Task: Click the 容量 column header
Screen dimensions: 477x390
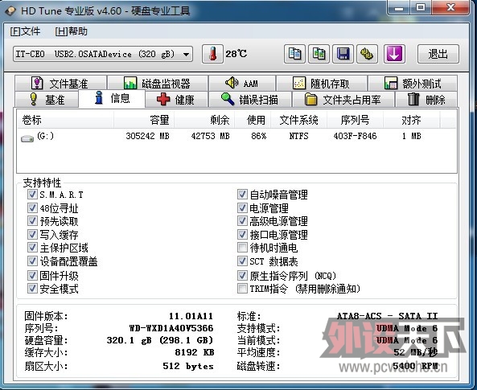Action: tap(144, 120)
